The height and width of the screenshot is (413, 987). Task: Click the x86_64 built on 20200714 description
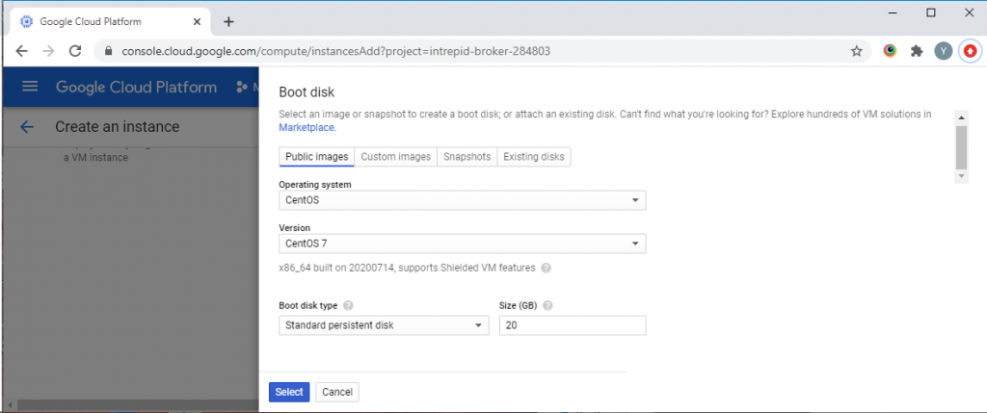pyautogui.click(x=407, y=268)
